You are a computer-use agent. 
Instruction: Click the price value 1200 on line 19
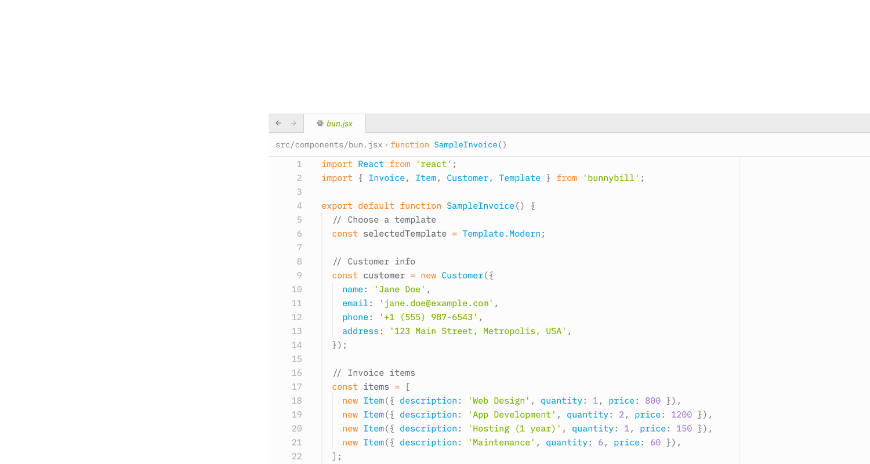click(681, 414)
